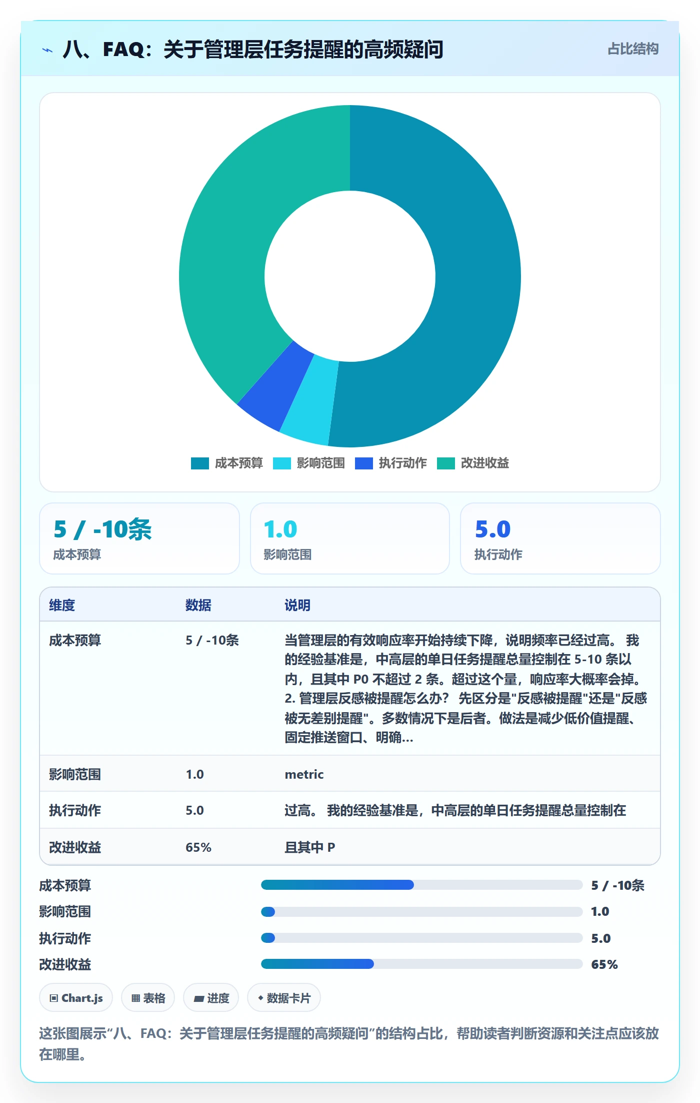Screen dimensions: 700x1103
Task: Click the 成本预算 cell in the table
Action: (x=75, y=640)
